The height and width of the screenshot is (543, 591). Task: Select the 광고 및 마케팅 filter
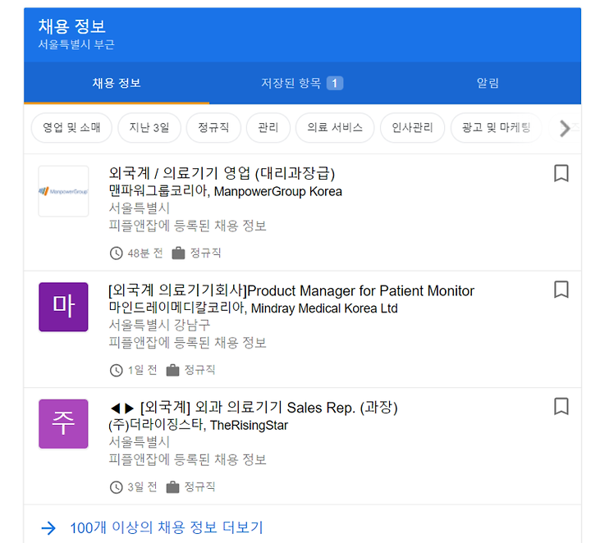pyautogui.click(x=496, y=128)
